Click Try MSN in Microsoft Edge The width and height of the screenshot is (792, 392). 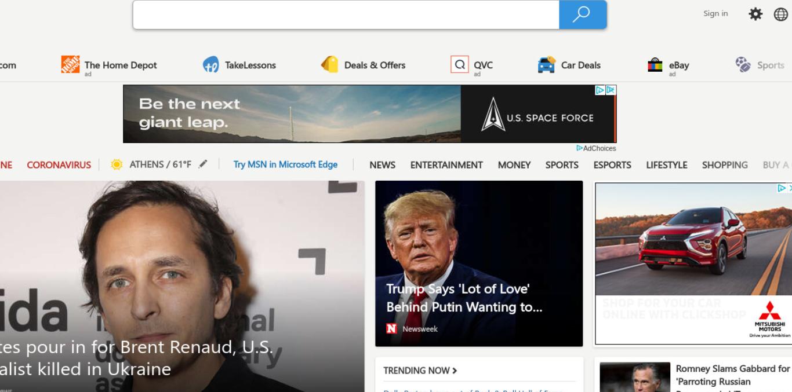[x=285, y=164]
